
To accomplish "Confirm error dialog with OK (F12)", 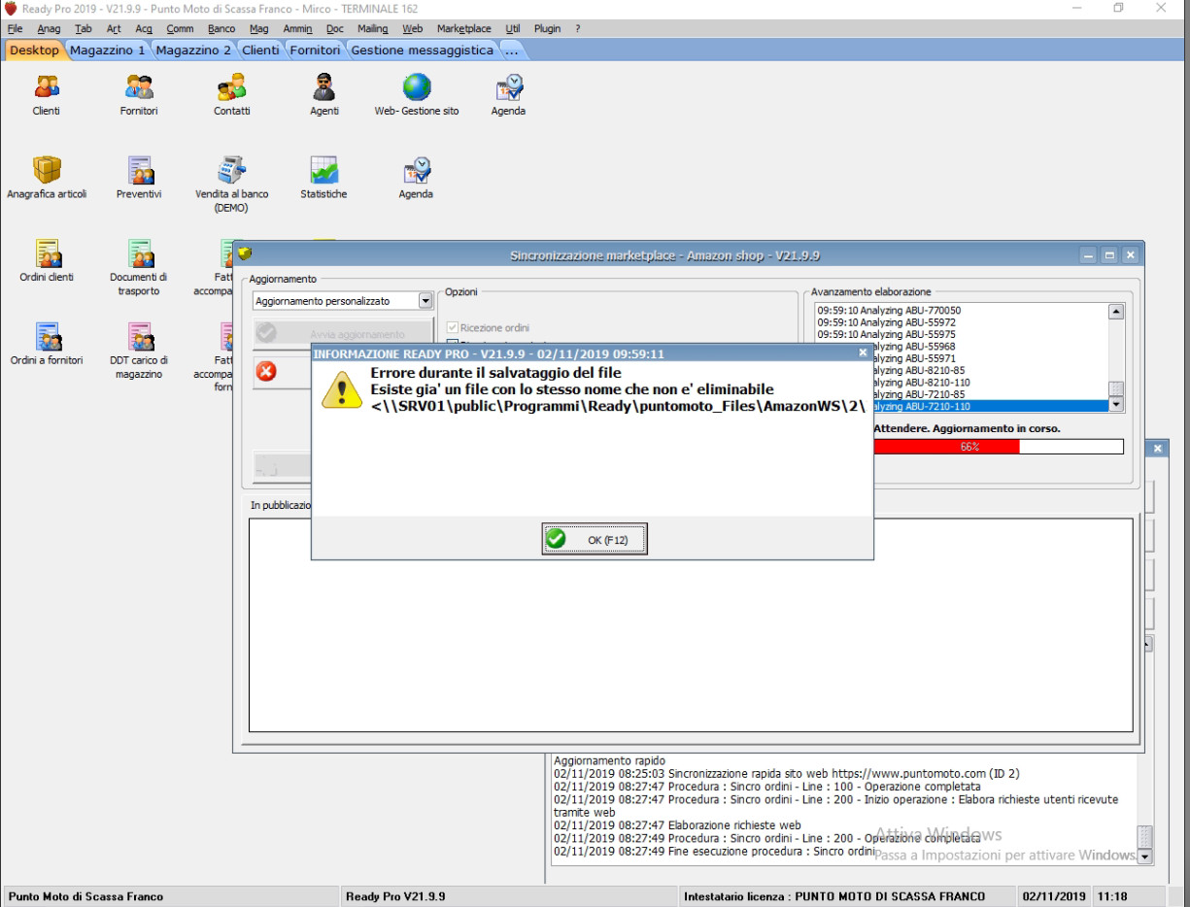I will coord(595,539).
